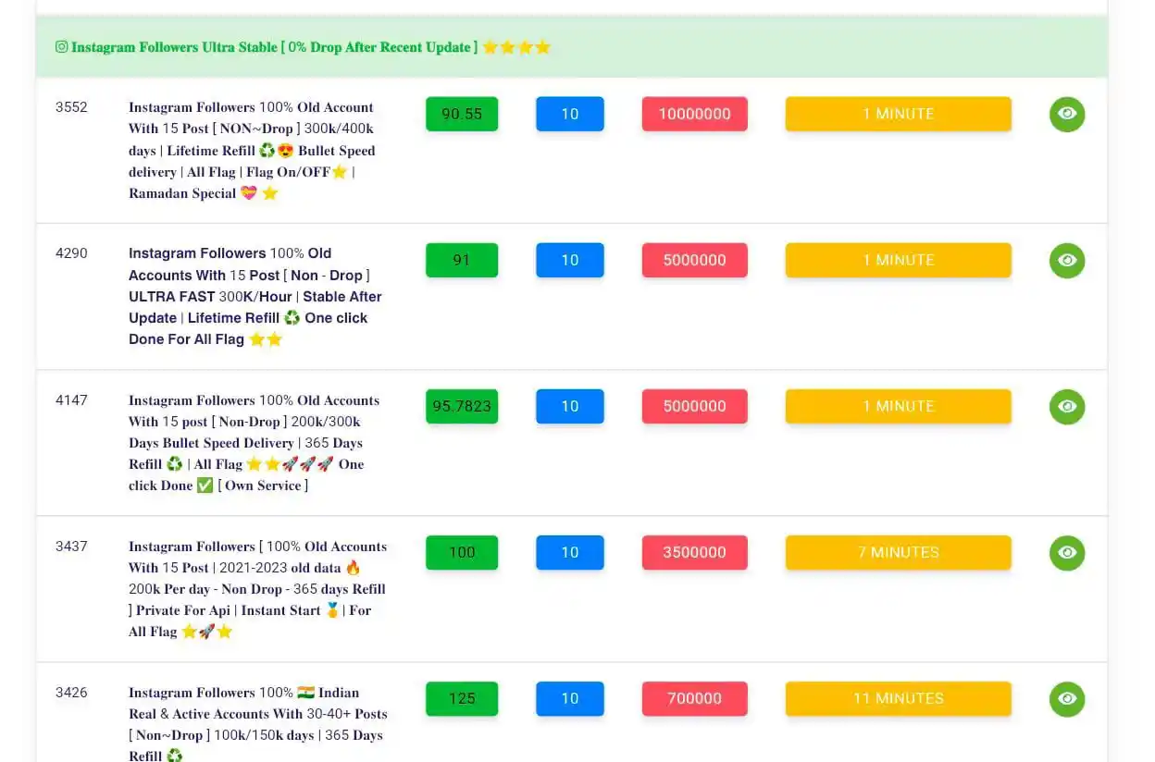Click minimum order 10 badge for 4147
This screenshot has height=762, width=1155.
(570, 406)
